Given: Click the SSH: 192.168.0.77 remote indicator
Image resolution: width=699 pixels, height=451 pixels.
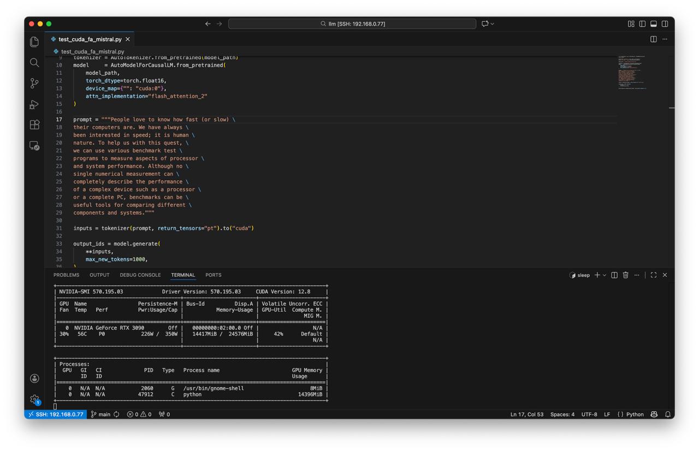Looking at the screenshot, I should pyautogui.click(x=56, y=414).
